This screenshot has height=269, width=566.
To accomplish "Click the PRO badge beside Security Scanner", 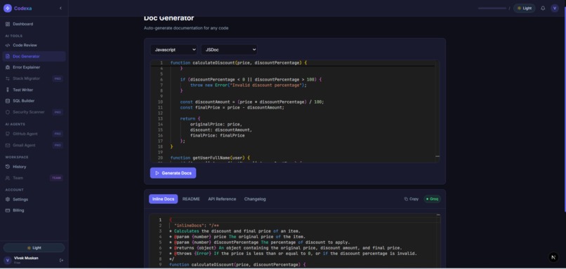I will tap(58, 112).
